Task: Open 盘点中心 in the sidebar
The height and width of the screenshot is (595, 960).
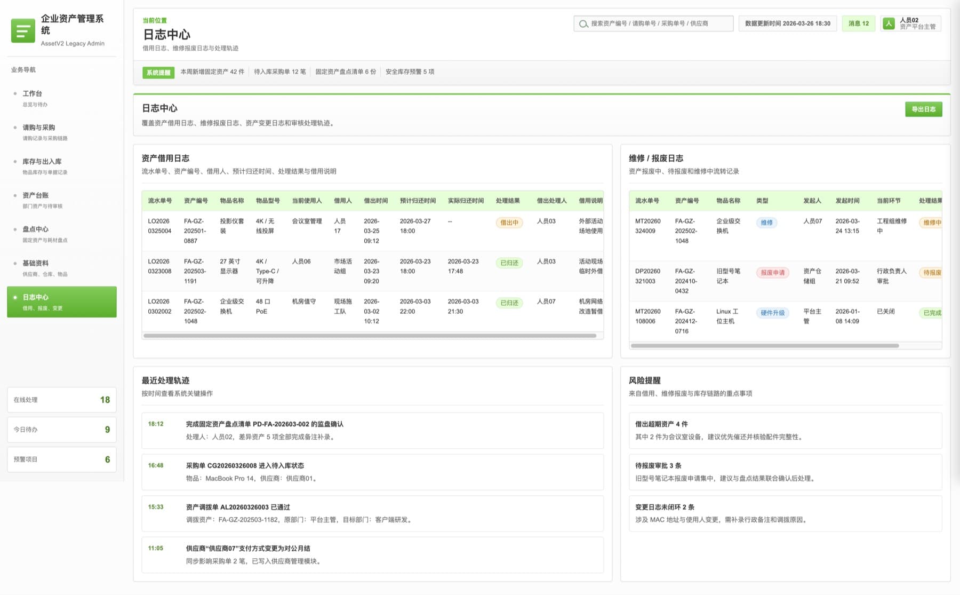Action: point(62,234)
